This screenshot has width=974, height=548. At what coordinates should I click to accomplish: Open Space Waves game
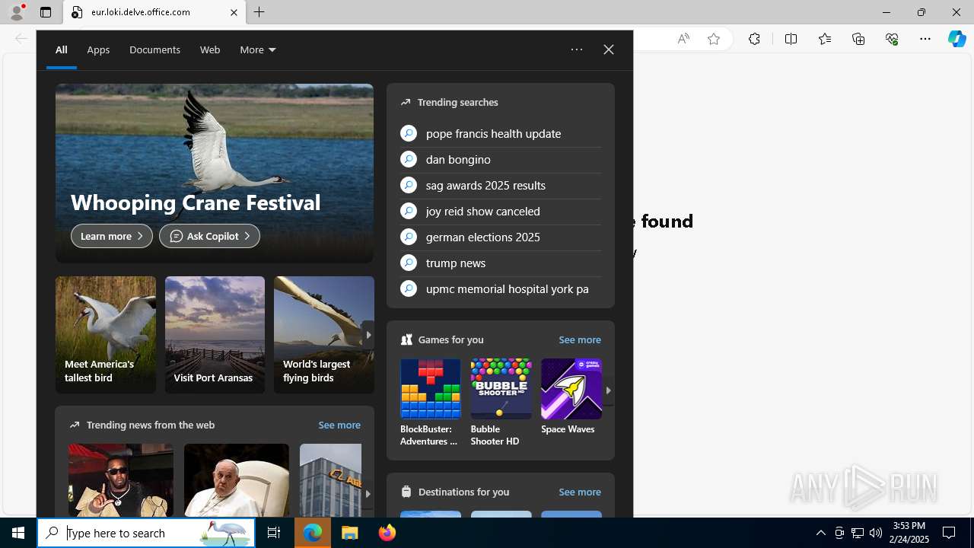pyautogui.click(x=571, y=397)
